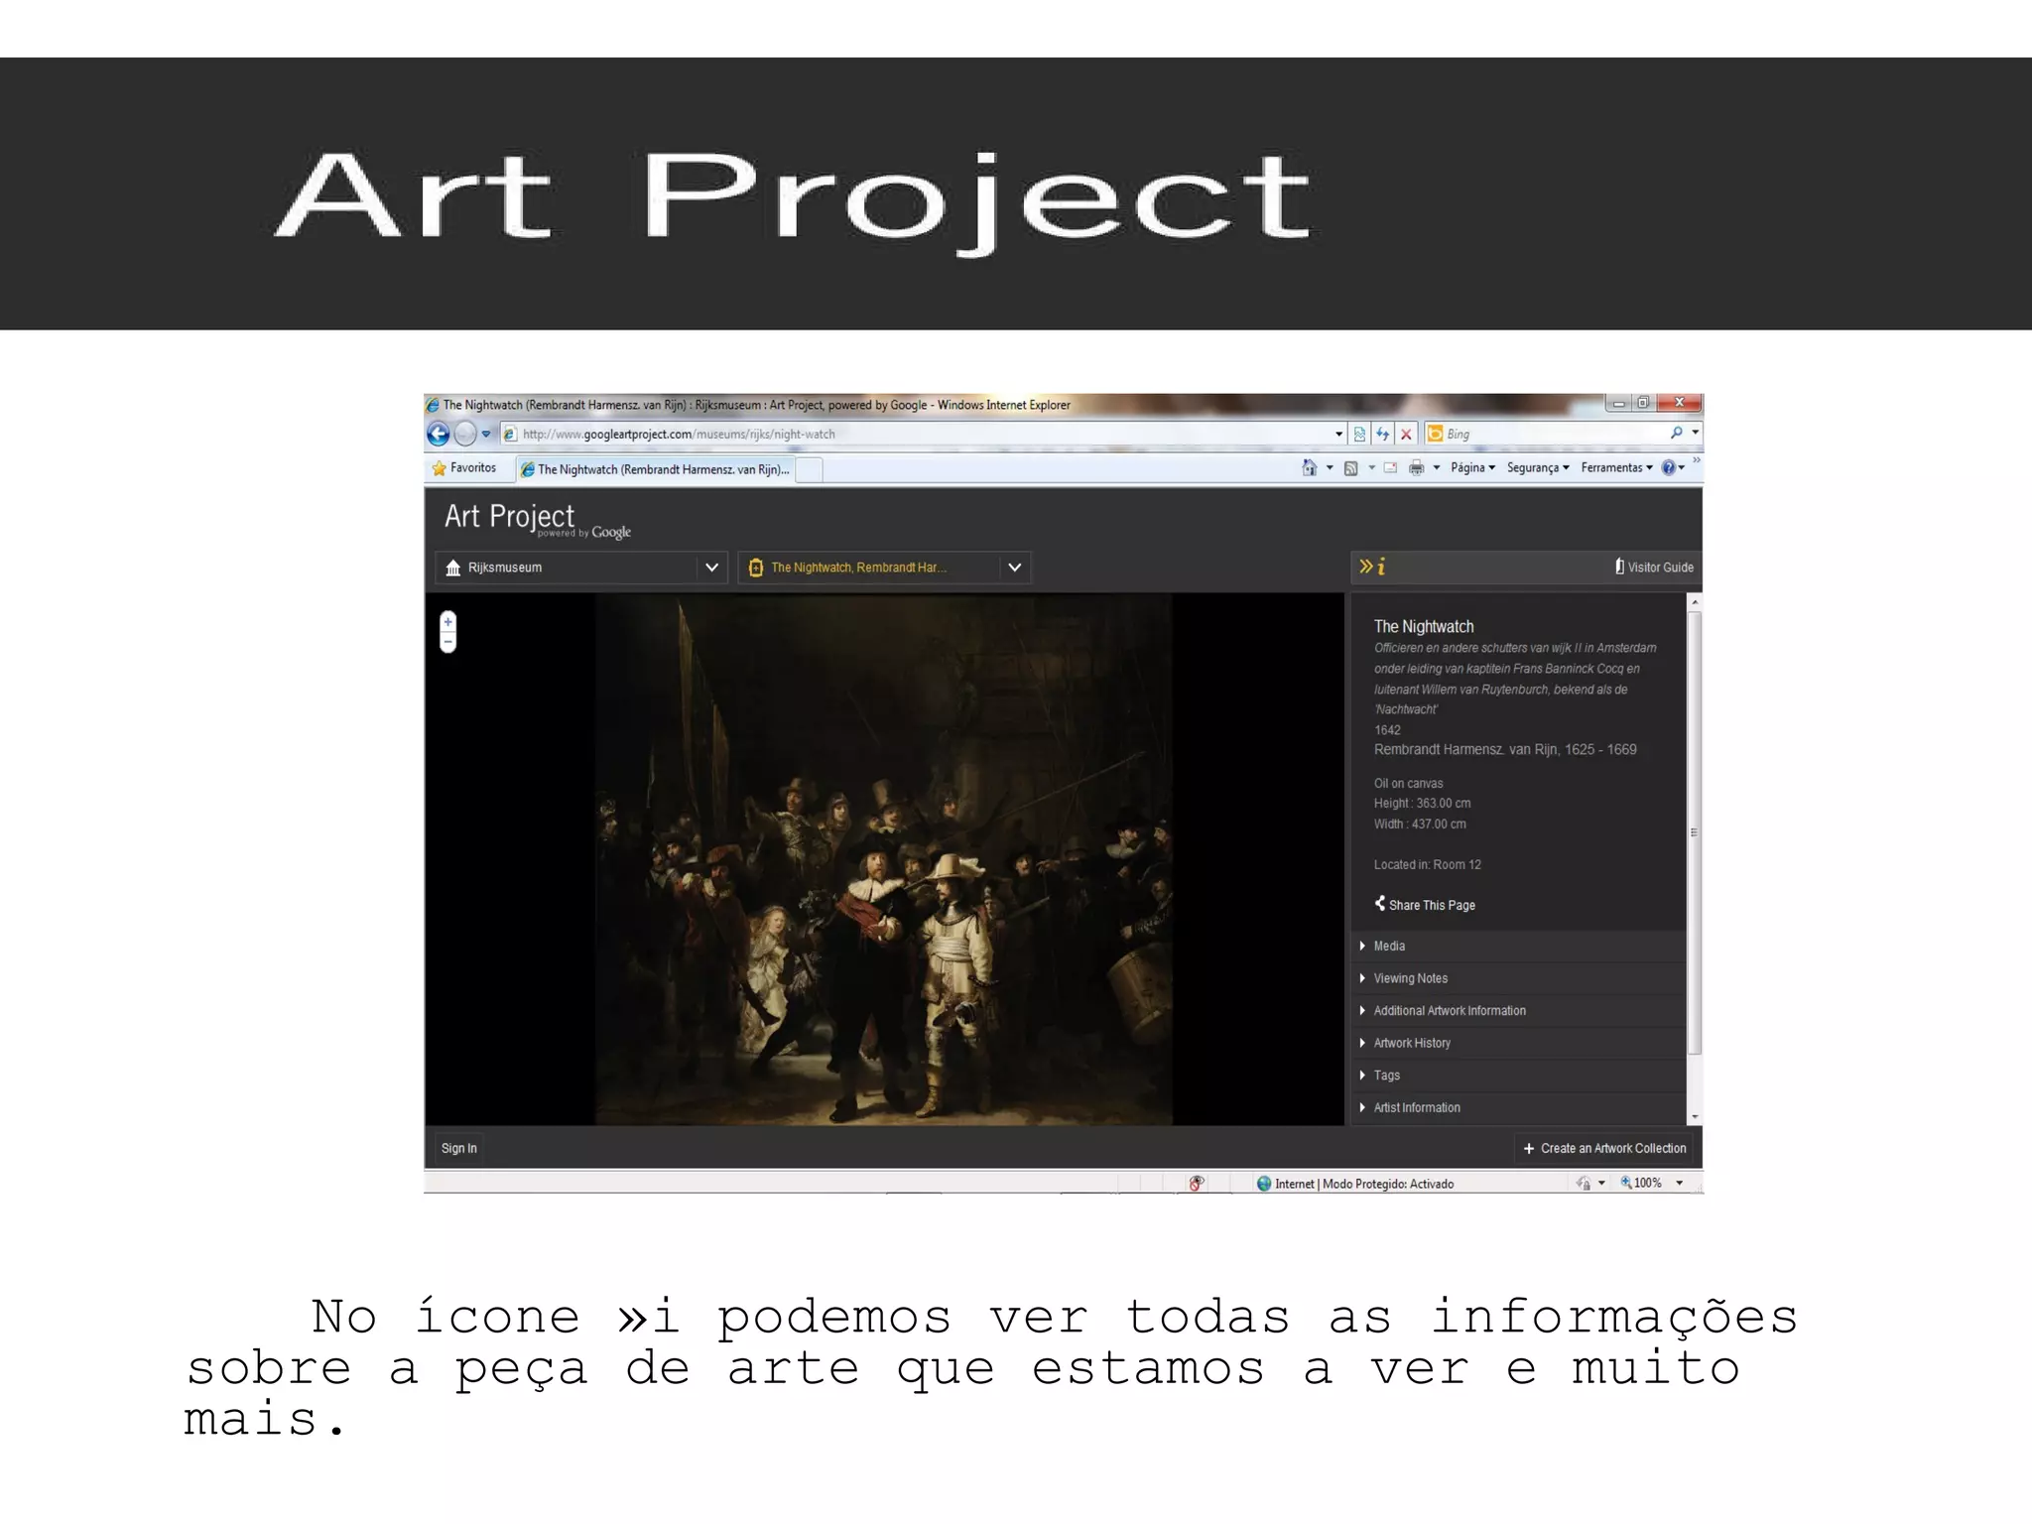Click the Print icon
This screenshot has height=1524, width=2032.
click(1416, 468)
